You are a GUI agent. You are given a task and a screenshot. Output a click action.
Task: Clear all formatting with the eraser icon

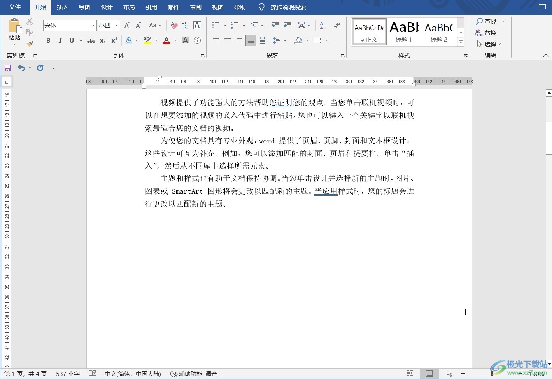pyautogui.click(x=174, y=25)
